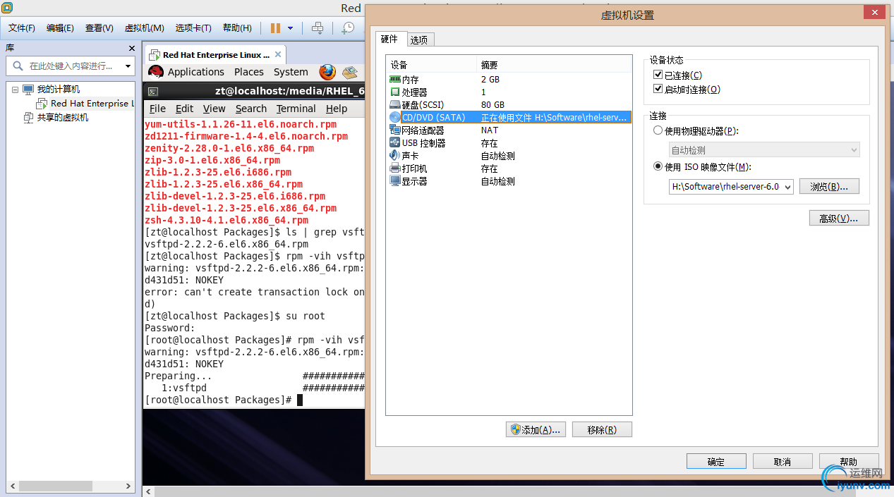Image resolution: width=894 pixels, height=497 pixels.
Task: Click the library search input field
Action: pos(71,66)
